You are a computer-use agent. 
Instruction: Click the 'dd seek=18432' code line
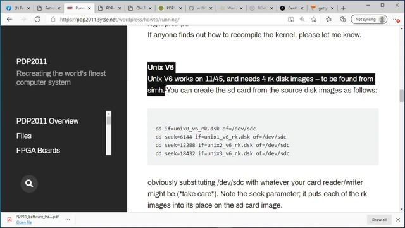click(x=222, y=153)
